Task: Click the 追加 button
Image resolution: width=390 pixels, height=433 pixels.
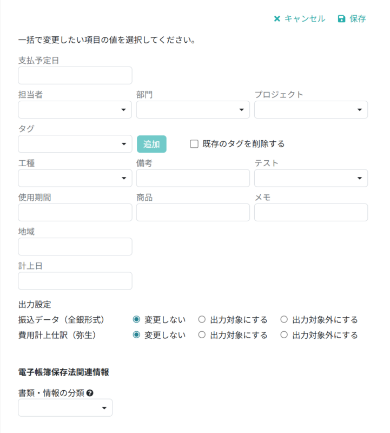Action: 152,143
